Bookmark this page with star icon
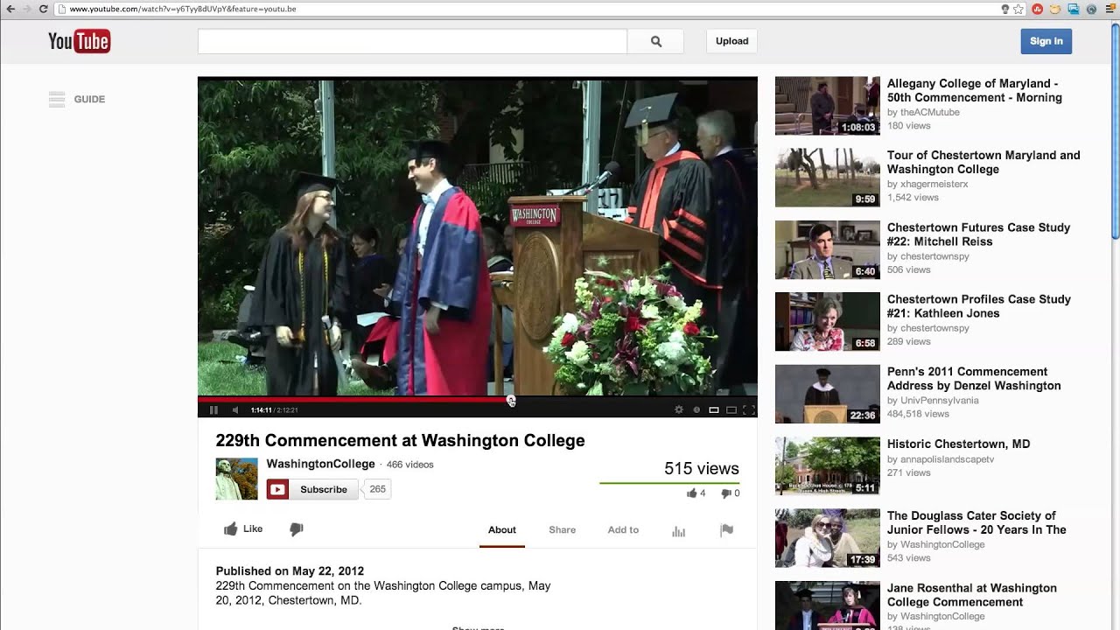This screenshot has width=1120, height=630. click(1018, 9)
